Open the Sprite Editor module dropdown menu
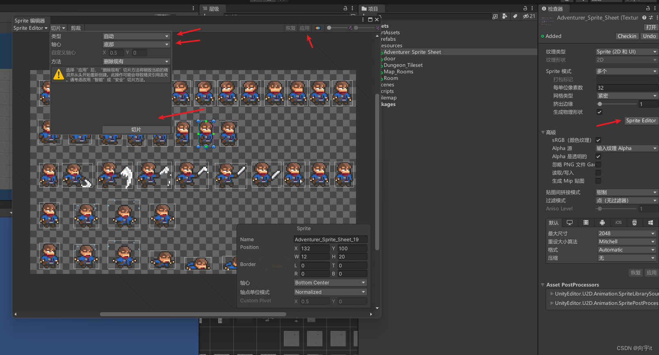 (30, 28)
